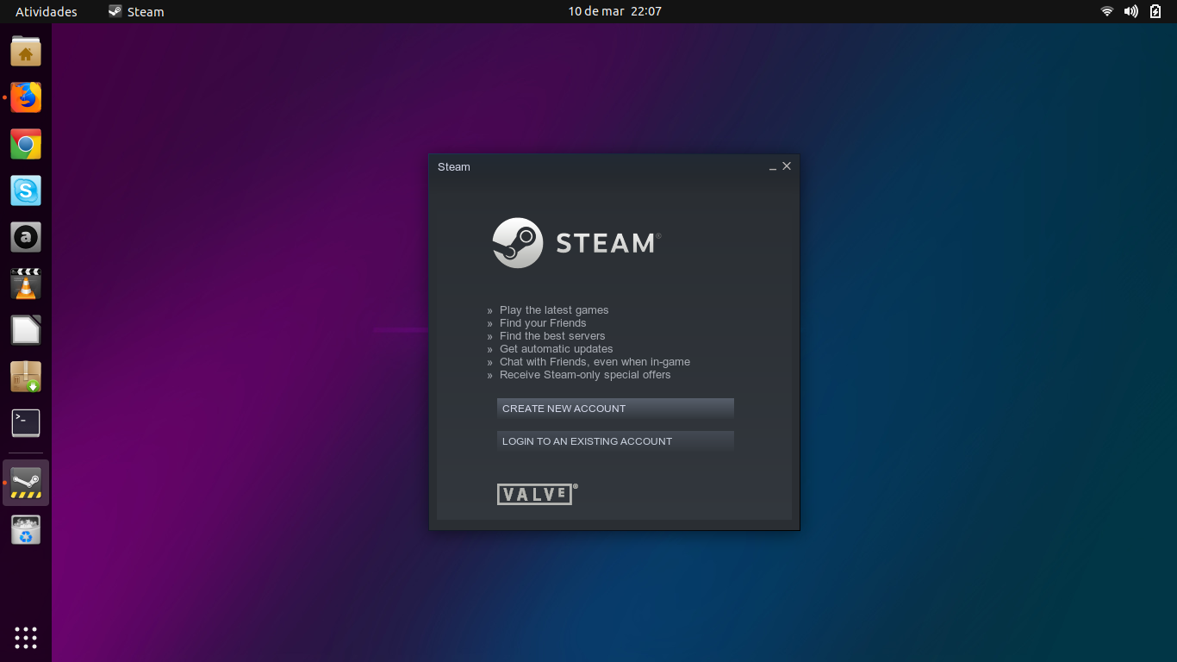Image resolution: width=1177 pixels, height=662 pixels.
Task: Launch VLC media player from the dock
Action: pos(26,284)
